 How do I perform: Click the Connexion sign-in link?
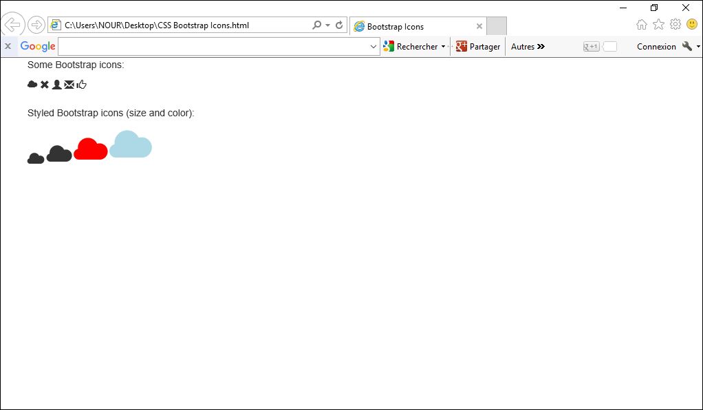pyautogui.click(x=656, y=47)
